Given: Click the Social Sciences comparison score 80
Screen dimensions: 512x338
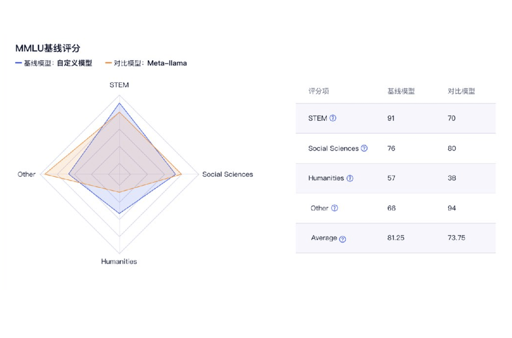Looking at the screenshot, I should (452, 148).
